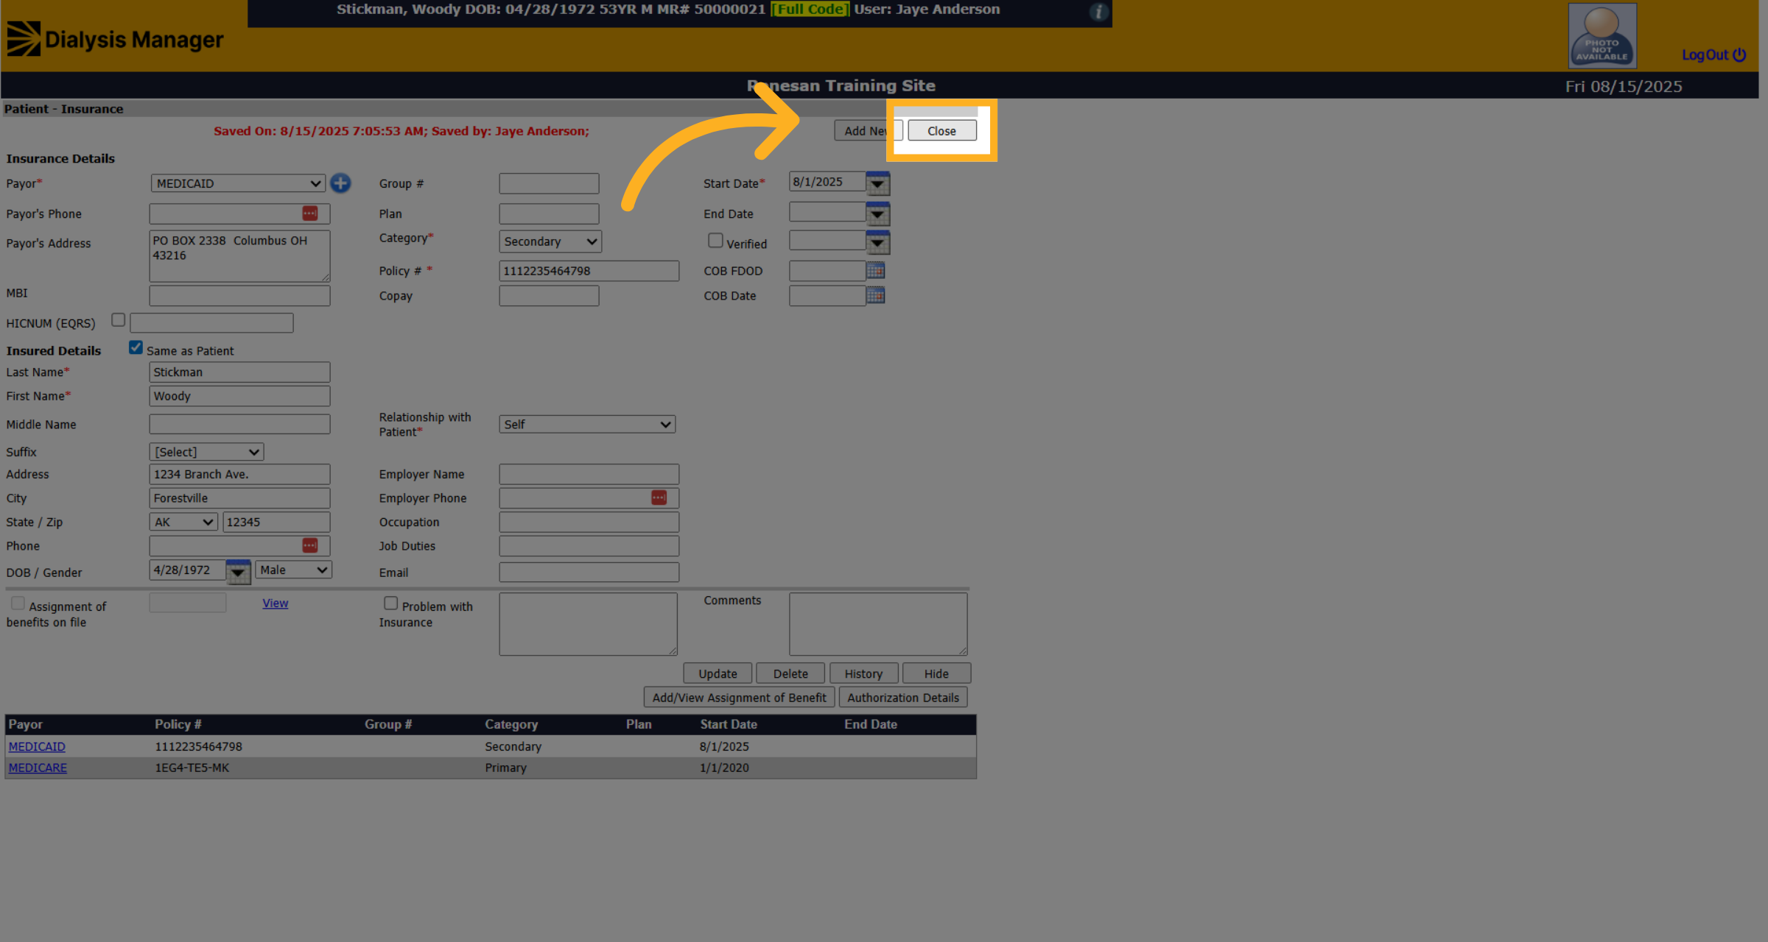This screenshot has width=1768, height=942.
Task: Open the DOB calendar dropdown icon
Action: click(x=238, y=572)
